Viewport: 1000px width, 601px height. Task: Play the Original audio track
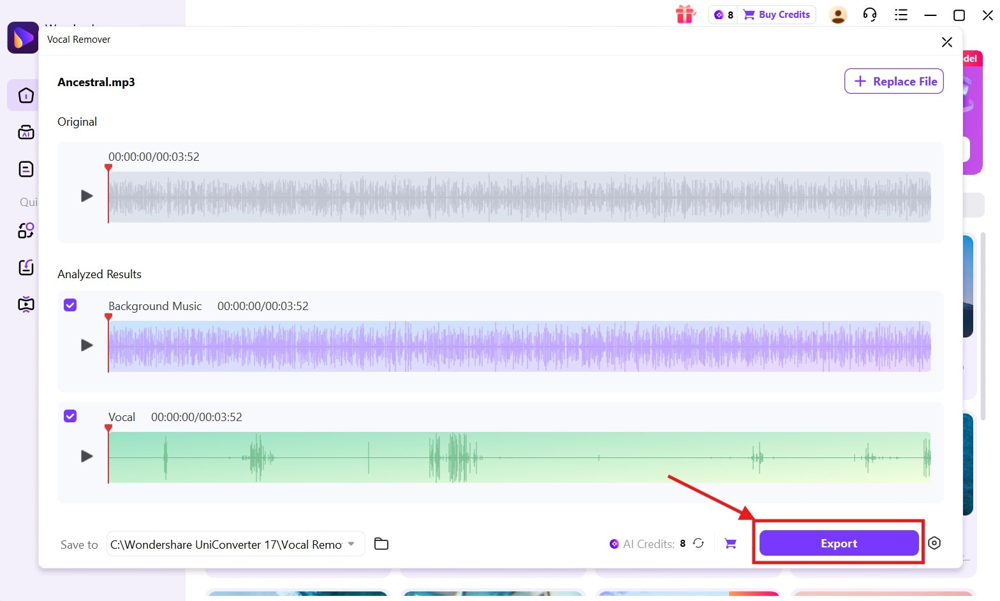pos(87,196)
